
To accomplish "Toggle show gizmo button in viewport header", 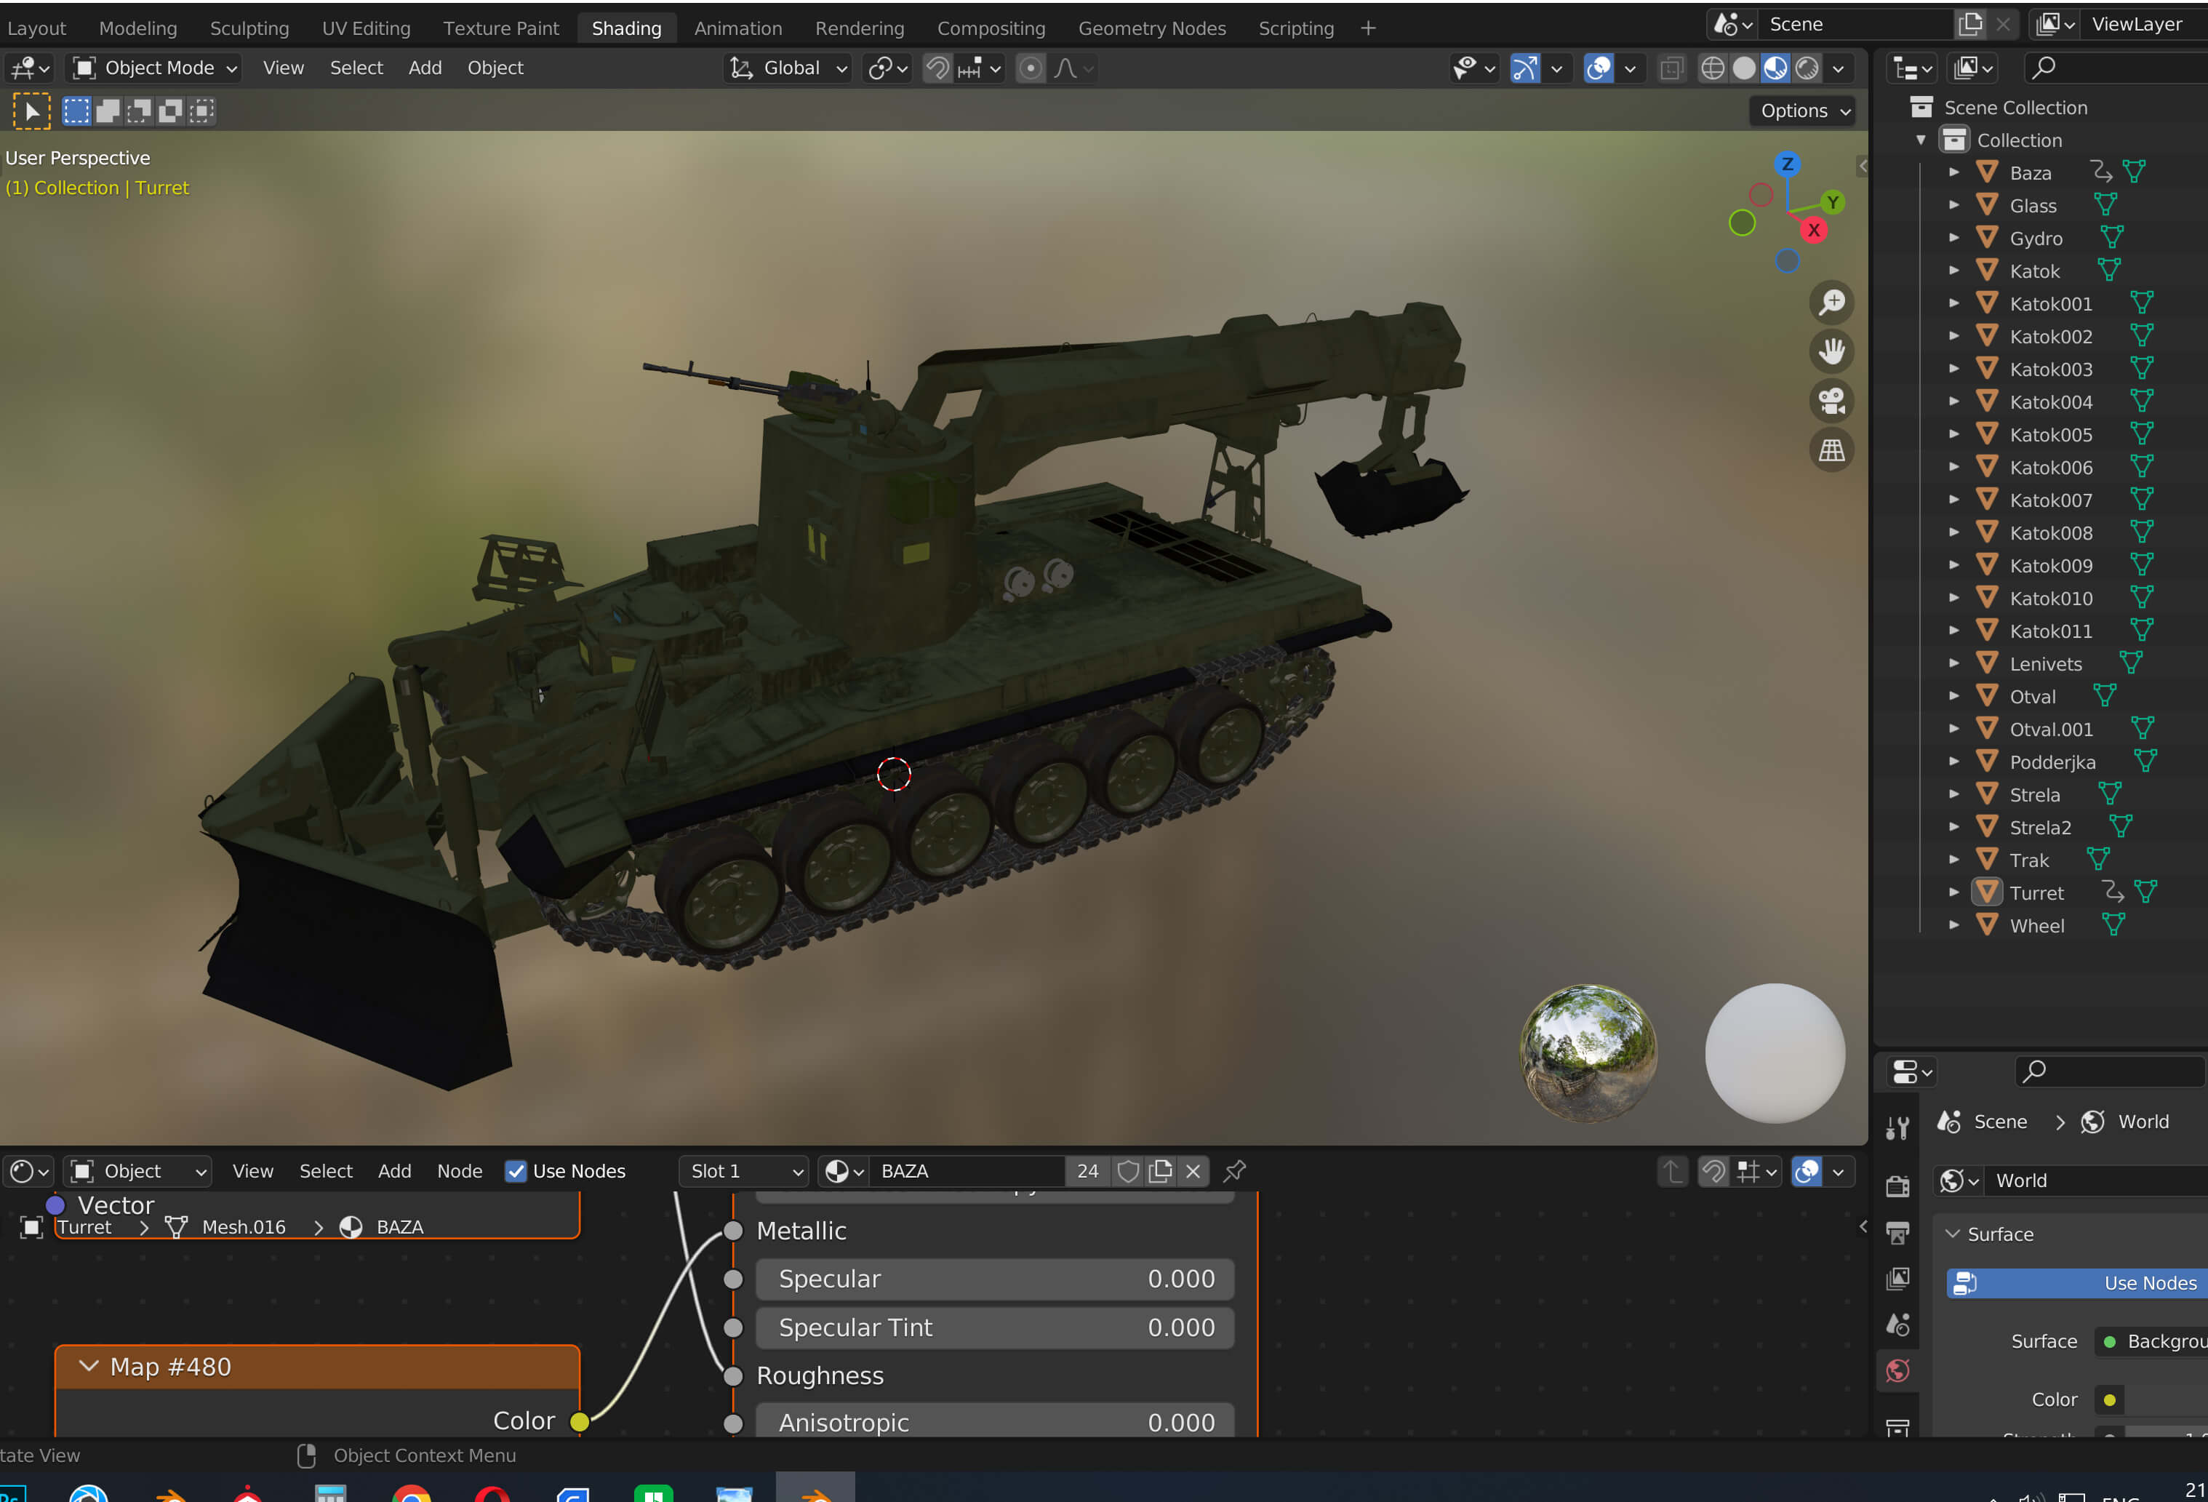I will point(1525,68).
